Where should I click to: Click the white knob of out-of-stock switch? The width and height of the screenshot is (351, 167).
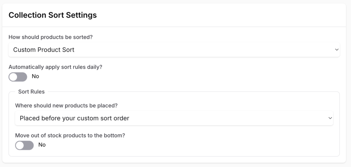(20, 145)
